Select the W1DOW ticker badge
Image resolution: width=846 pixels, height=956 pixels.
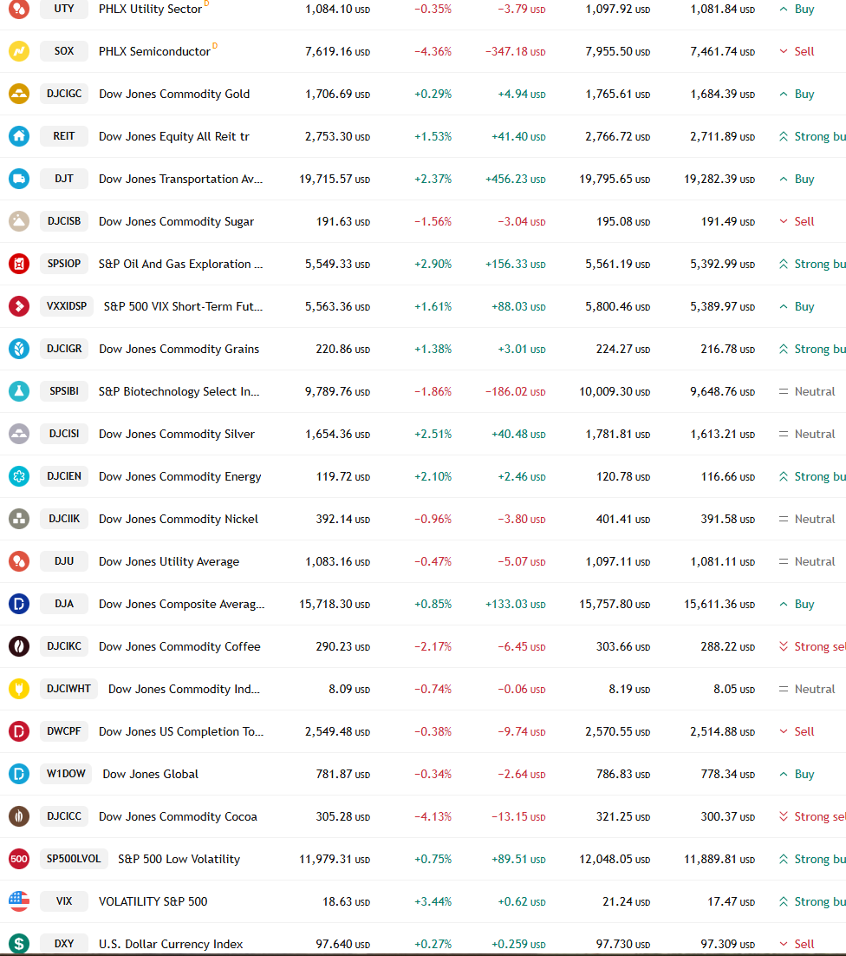66,774
